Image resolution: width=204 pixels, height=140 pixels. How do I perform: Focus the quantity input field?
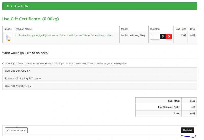pyautogui.click(x=155, y=37)
